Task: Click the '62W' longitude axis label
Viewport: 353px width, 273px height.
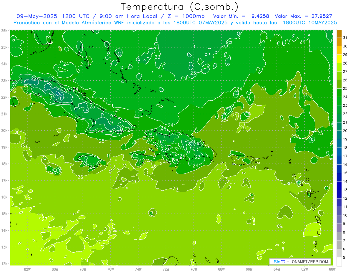Action: [x=305, y=269]
